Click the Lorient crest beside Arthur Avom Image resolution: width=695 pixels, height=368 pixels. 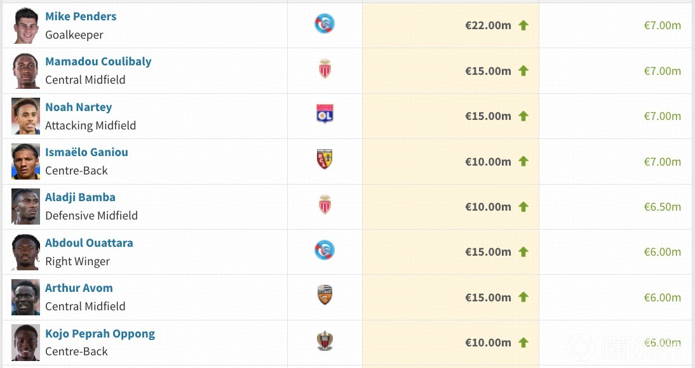click(325, 295)
